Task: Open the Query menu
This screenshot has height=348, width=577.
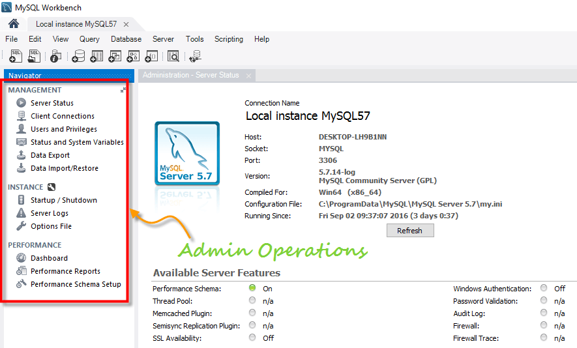Action: (x=89, y=39)
